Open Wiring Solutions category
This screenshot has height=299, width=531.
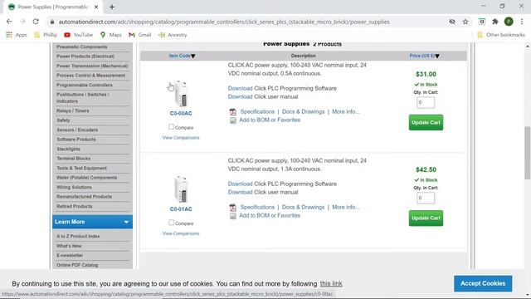[x=74, y=187]
